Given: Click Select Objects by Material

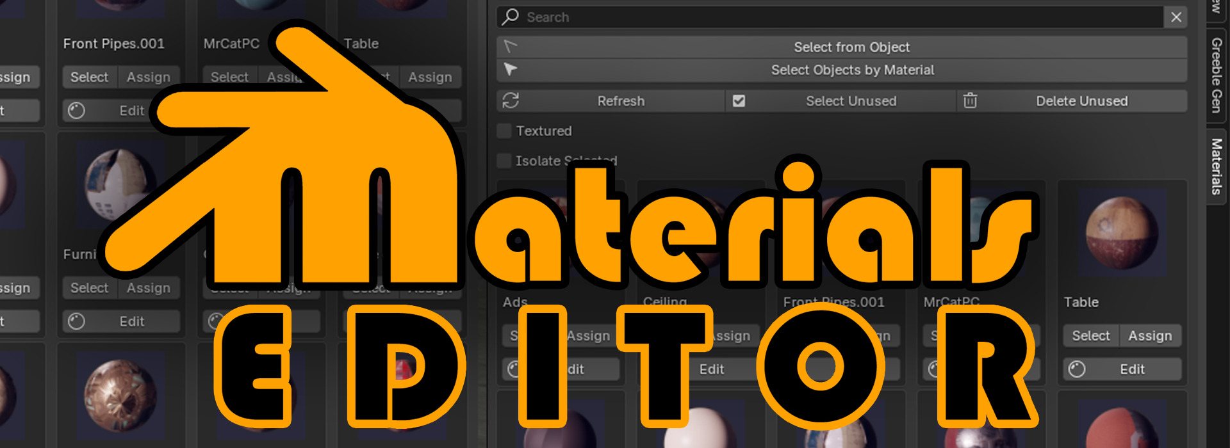Looking at the screenshot, I should click(x=842, y=70).
